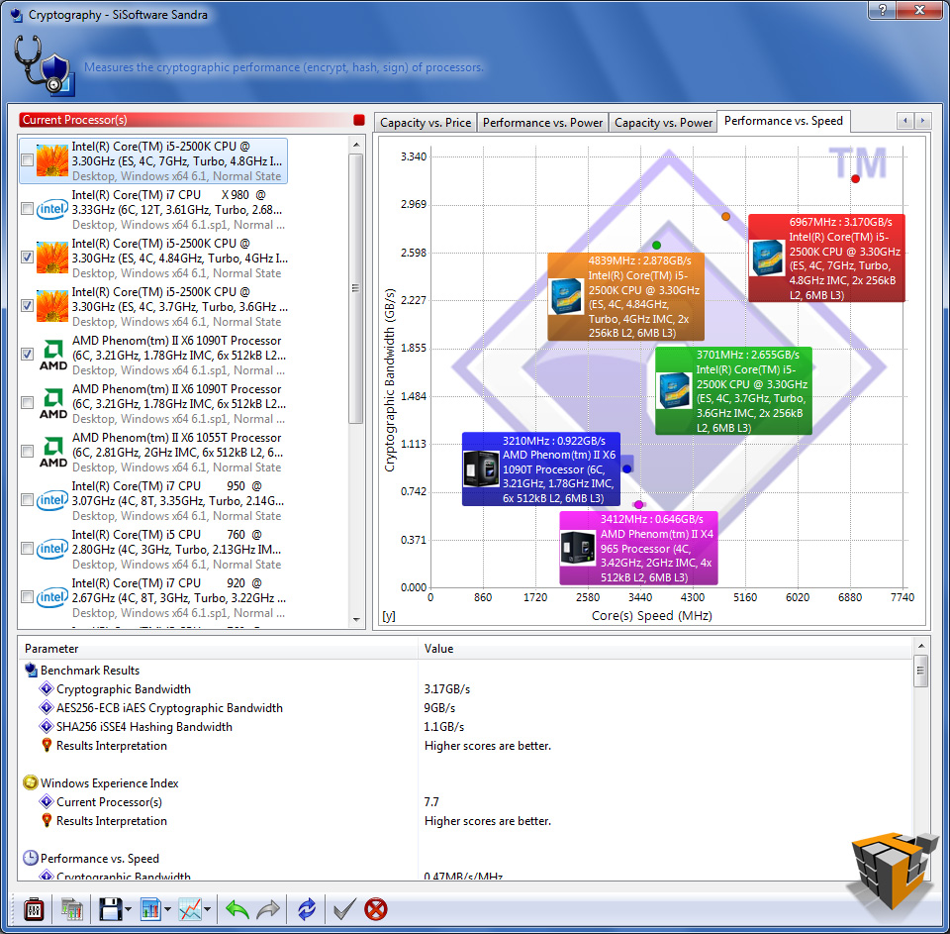The height and width of the screenshot is (934, 950).
Task: Click the sunflower icon of the i5-2500K 4.84GHz entry
Action: 52,258
